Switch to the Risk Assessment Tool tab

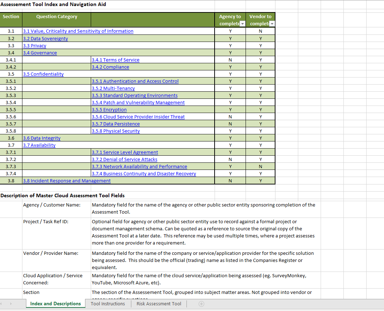pos(159,304)
